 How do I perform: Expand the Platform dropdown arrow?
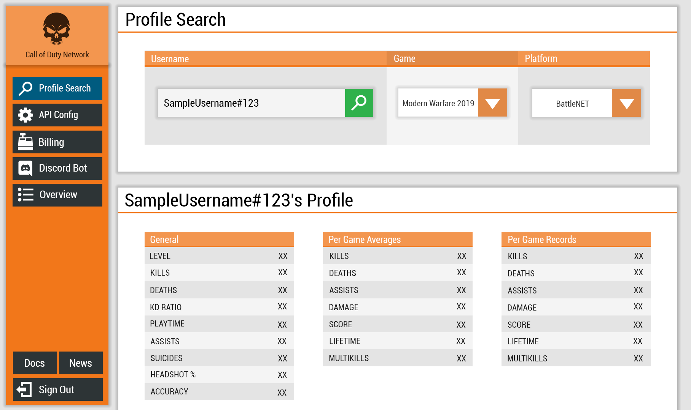pyautogui.click(x=626, y=103)
